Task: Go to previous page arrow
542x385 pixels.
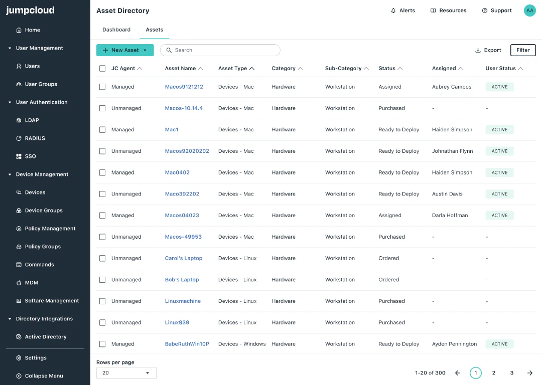Action: click(x=458, y=373)
